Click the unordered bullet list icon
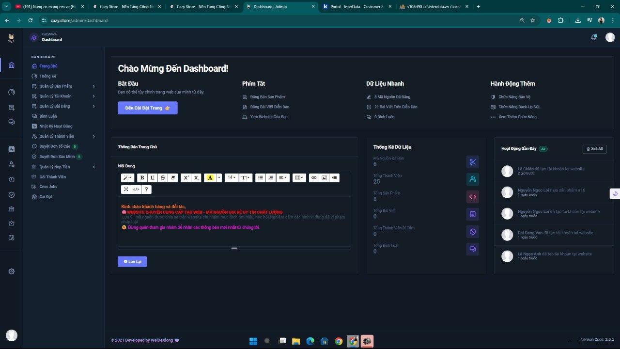The image size is (620, 349). [x=261, y=178]
